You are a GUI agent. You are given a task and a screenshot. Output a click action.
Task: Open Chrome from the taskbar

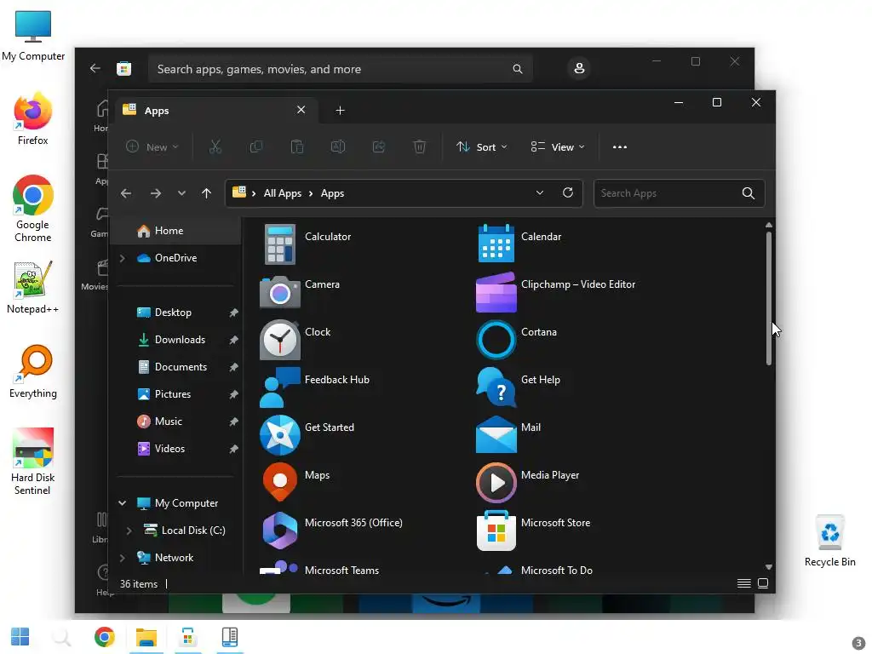(x=104, y=637)
